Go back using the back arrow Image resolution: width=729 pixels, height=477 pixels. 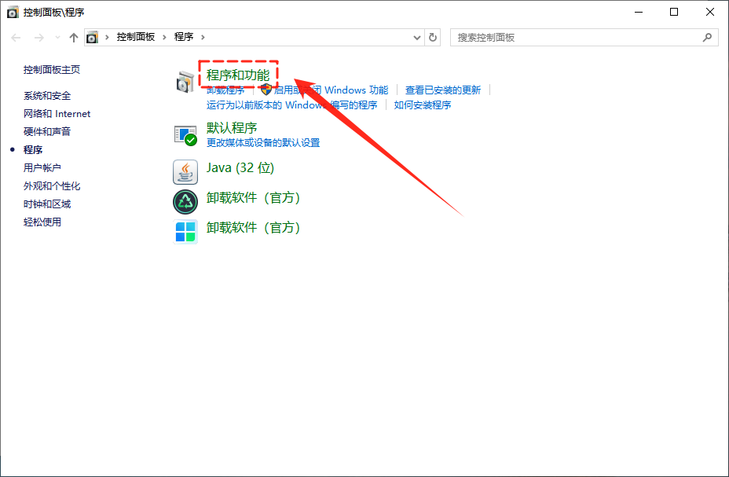16,38
